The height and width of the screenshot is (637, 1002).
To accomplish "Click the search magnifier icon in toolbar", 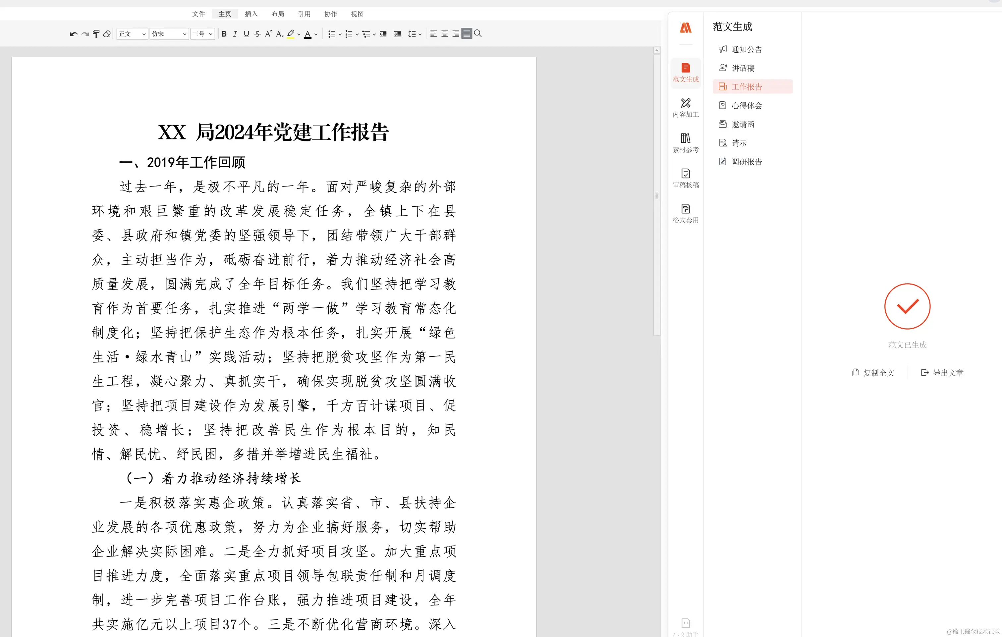I will pos(478,34).
